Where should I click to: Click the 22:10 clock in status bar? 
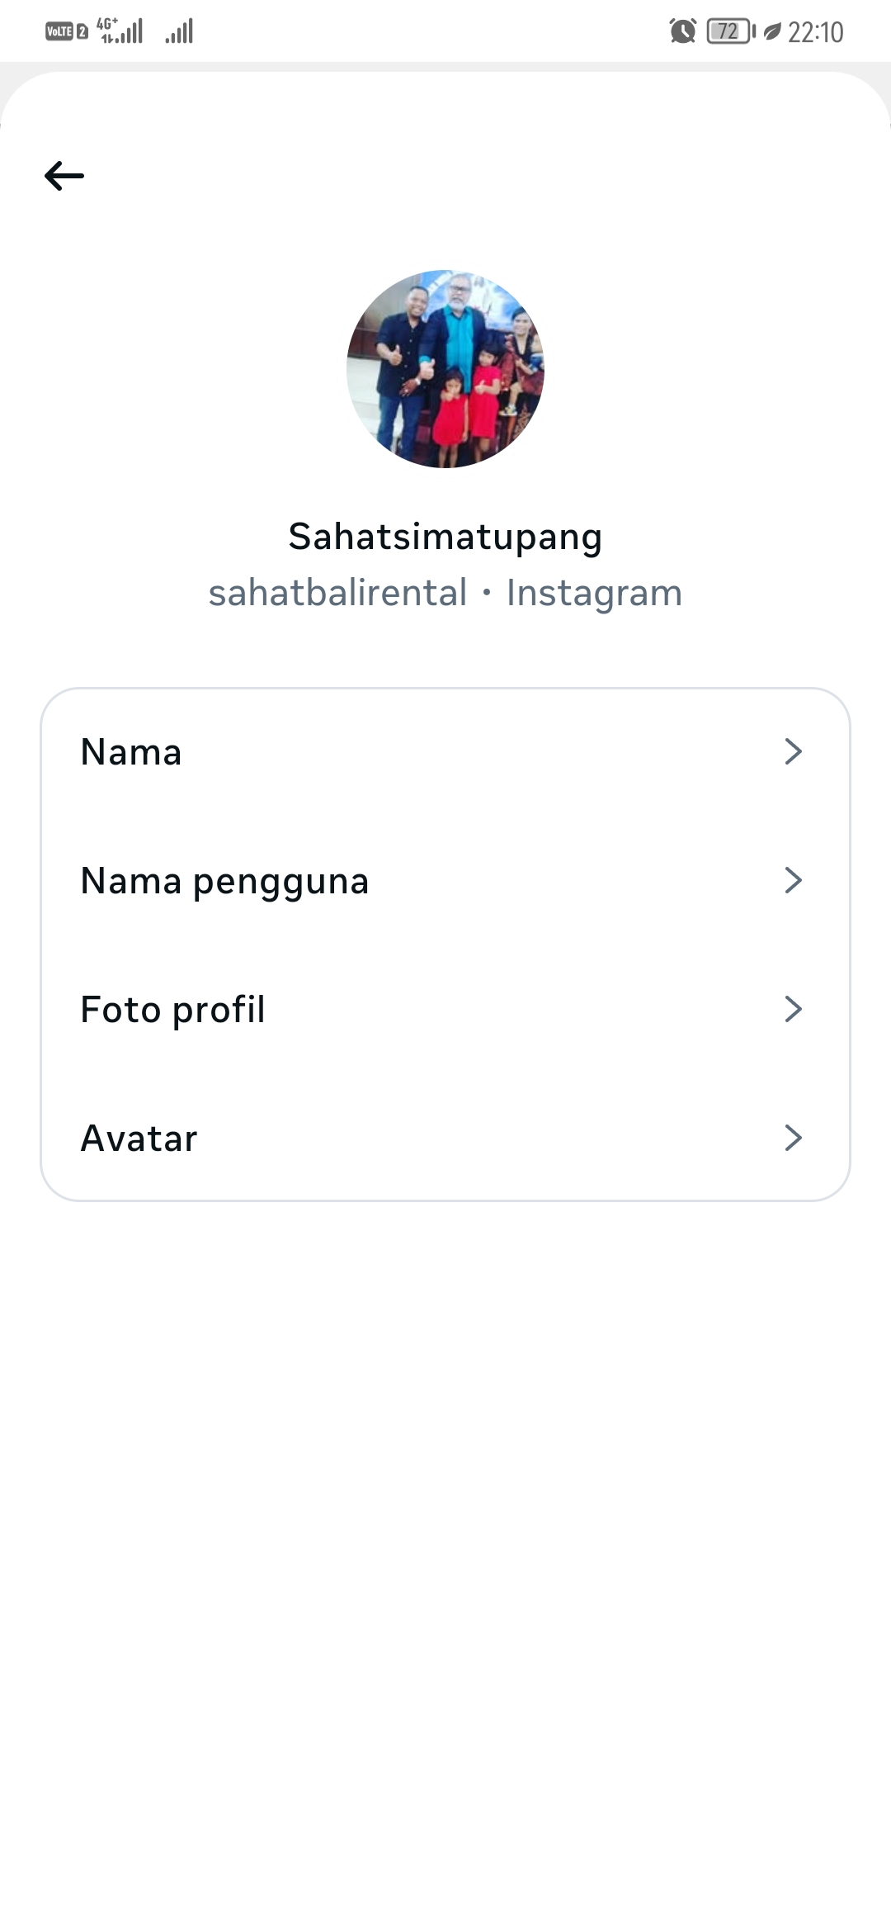click(815, 32)
